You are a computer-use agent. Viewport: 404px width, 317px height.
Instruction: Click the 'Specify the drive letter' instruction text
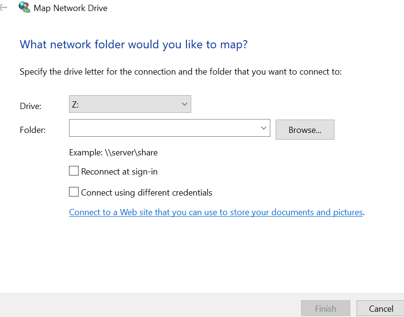coord(181,72)
